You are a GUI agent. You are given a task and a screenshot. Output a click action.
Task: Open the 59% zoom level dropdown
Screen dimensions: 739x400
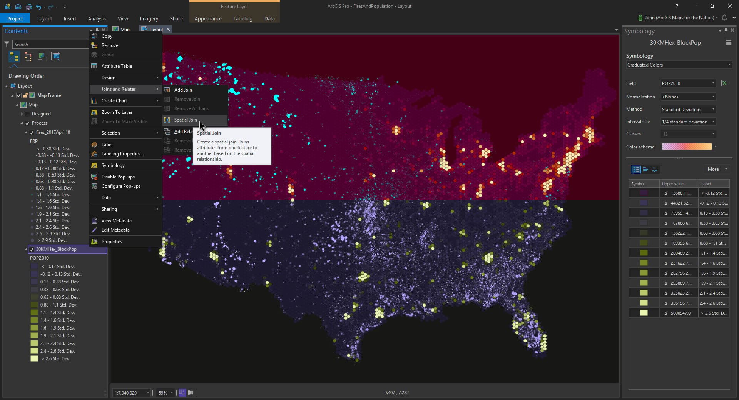pos(166,393)
